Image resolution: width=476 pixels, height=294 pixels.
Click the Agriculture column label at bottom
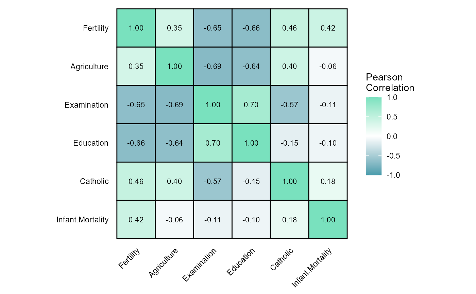(x=164, y=263)
